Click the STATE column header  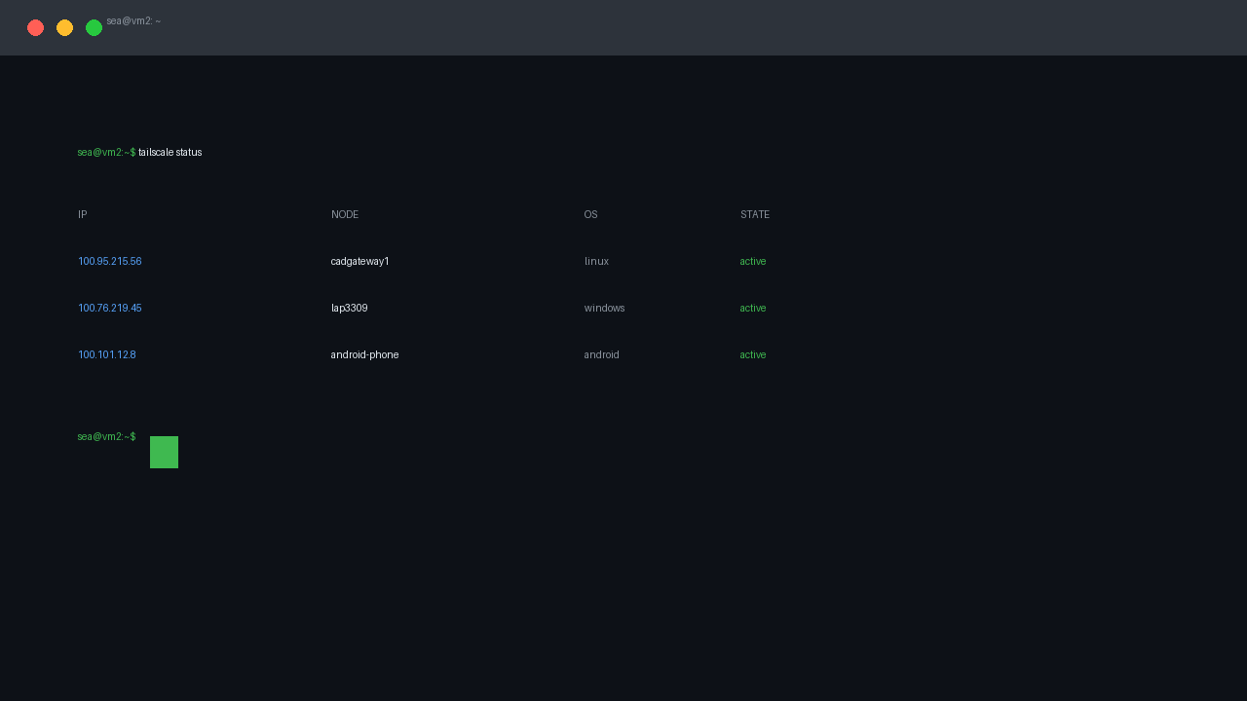(755, 214)
